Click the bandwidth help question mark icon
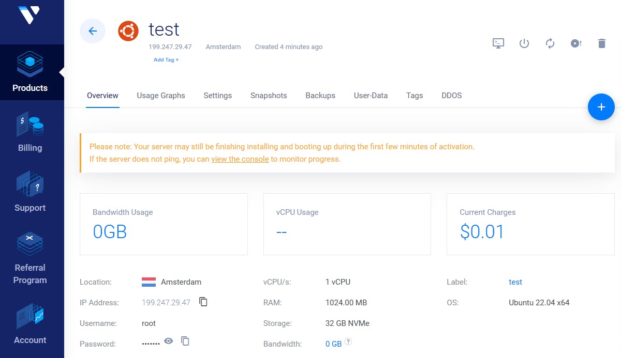The height and width of the screenshot is (358, 621). pos(348,341)
